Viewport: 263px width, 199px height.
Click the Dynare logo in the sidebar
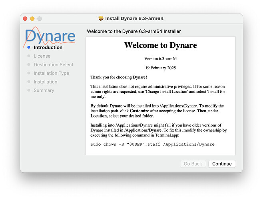[x=50, y=36]
